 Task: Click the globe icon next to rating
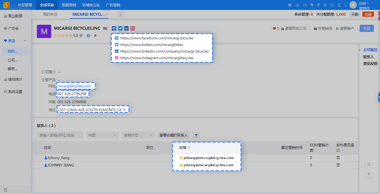point(88,35)
